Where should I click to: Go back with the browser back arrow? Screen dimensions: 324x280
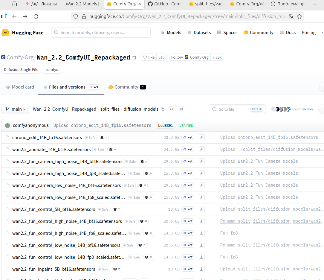click(x=14, y=16)
